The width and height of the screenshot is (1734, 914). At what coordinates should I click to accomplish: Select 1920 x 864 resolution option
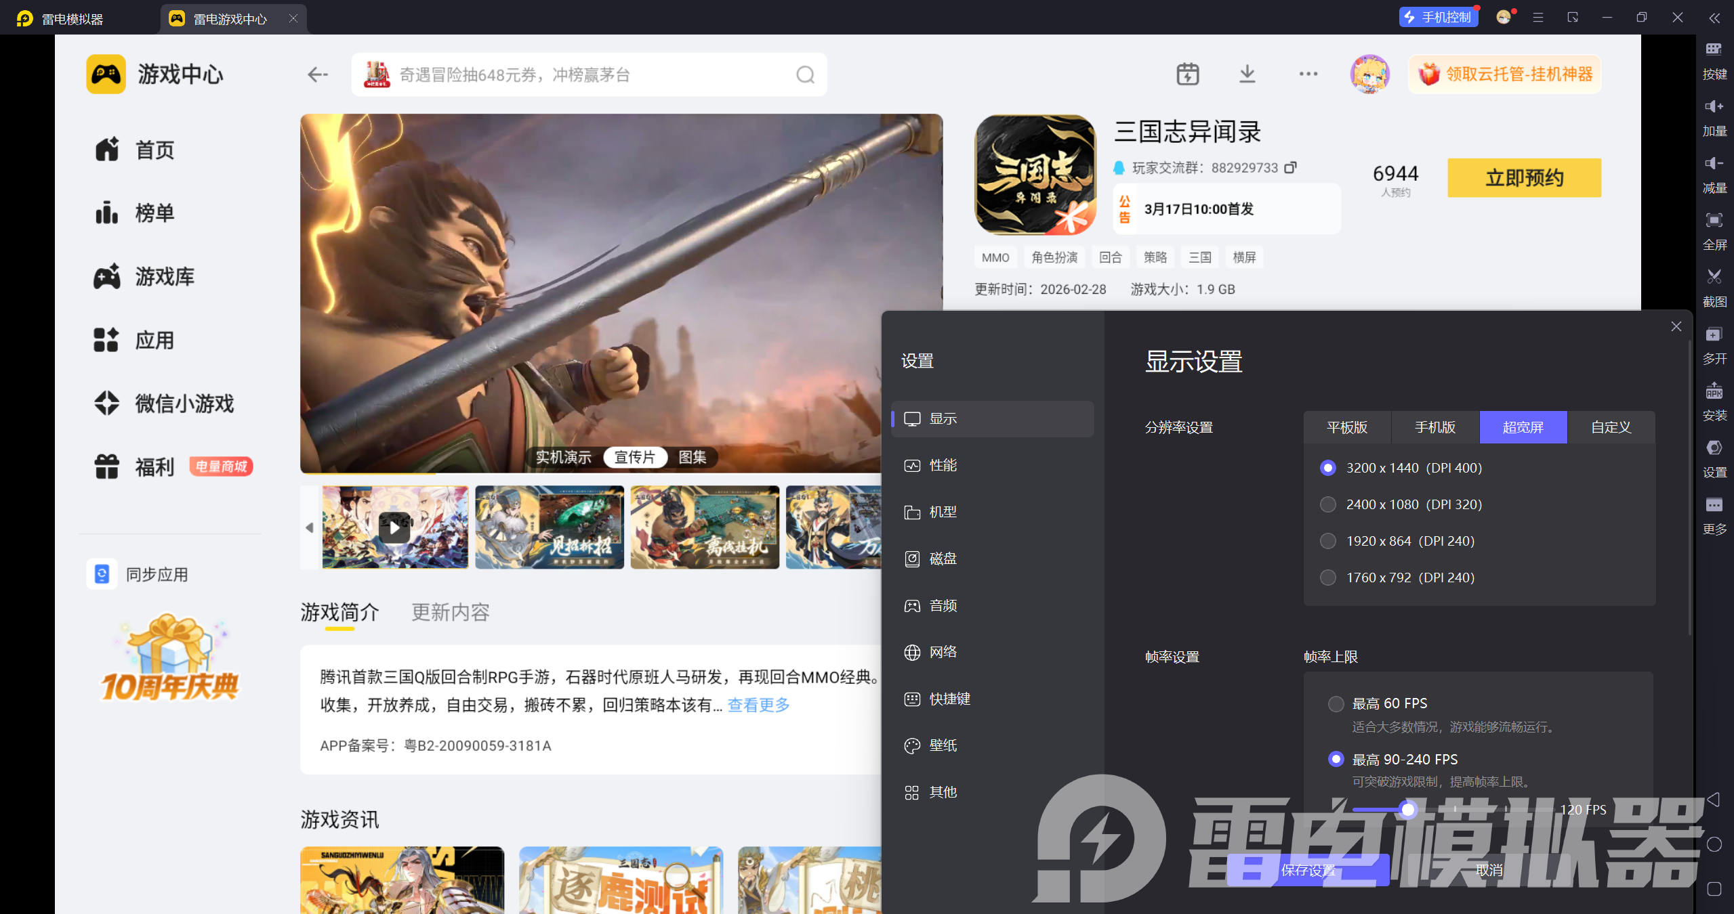(x=1328, y=541)
